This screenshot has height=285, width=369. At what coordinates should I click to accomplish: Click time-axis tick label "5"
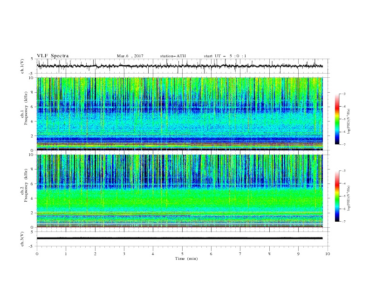[182, 254]
